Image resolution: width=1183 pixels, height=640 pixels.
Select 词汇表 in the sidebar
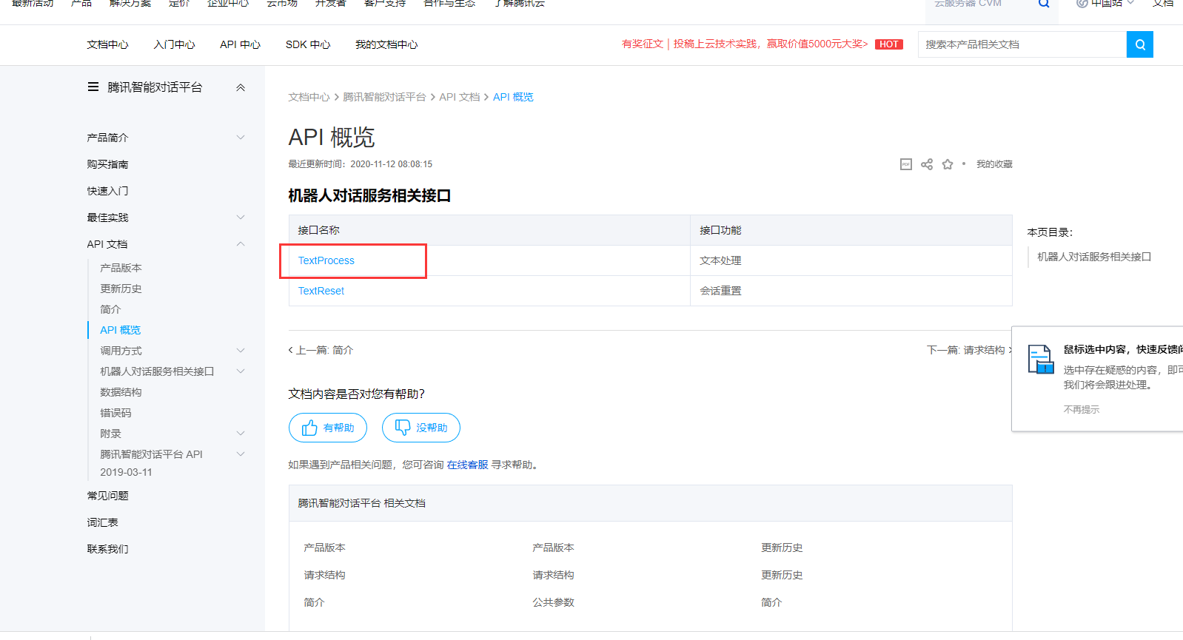[102, 522]
